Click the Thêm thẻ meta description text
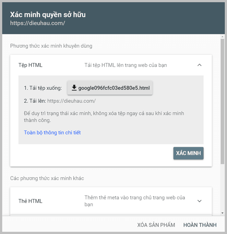The image size is (227, 234). pyautogui.click(x=135, y=201)
